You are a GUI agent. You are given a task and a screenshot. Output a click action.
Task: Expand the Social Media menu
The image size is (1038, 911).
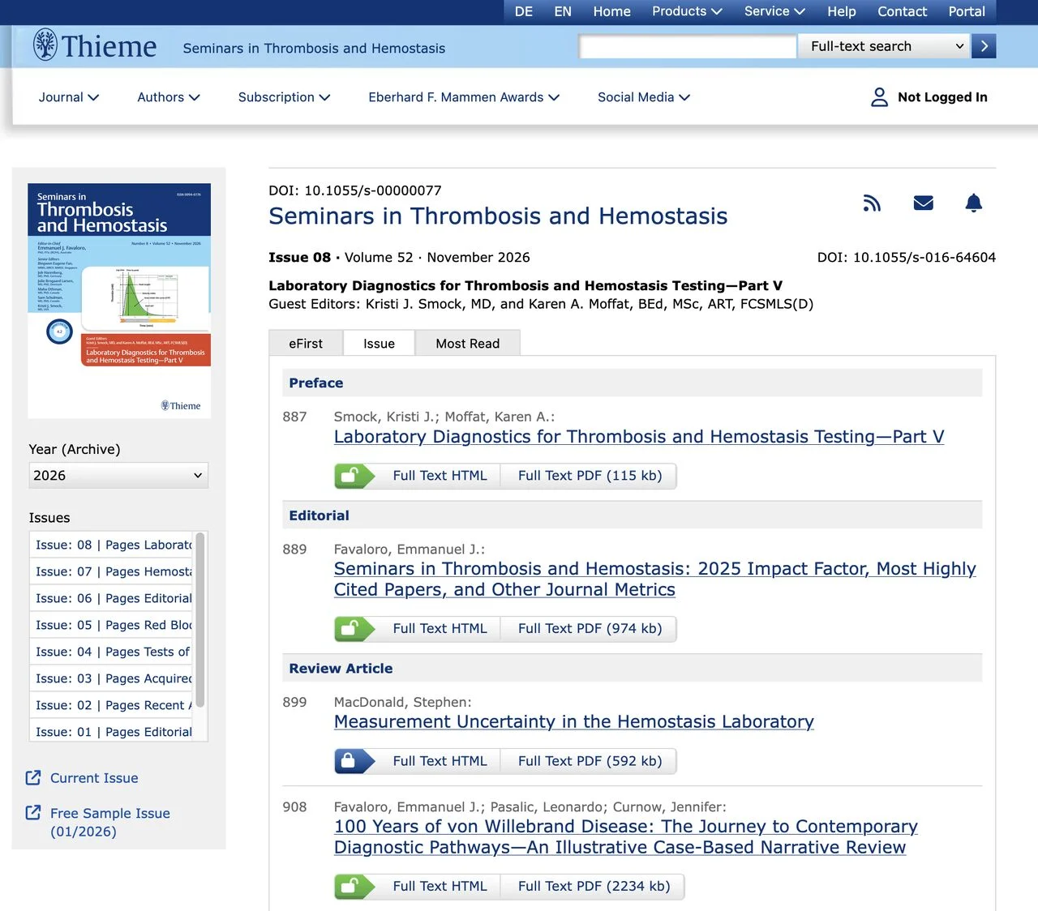(x=644, y=97)
